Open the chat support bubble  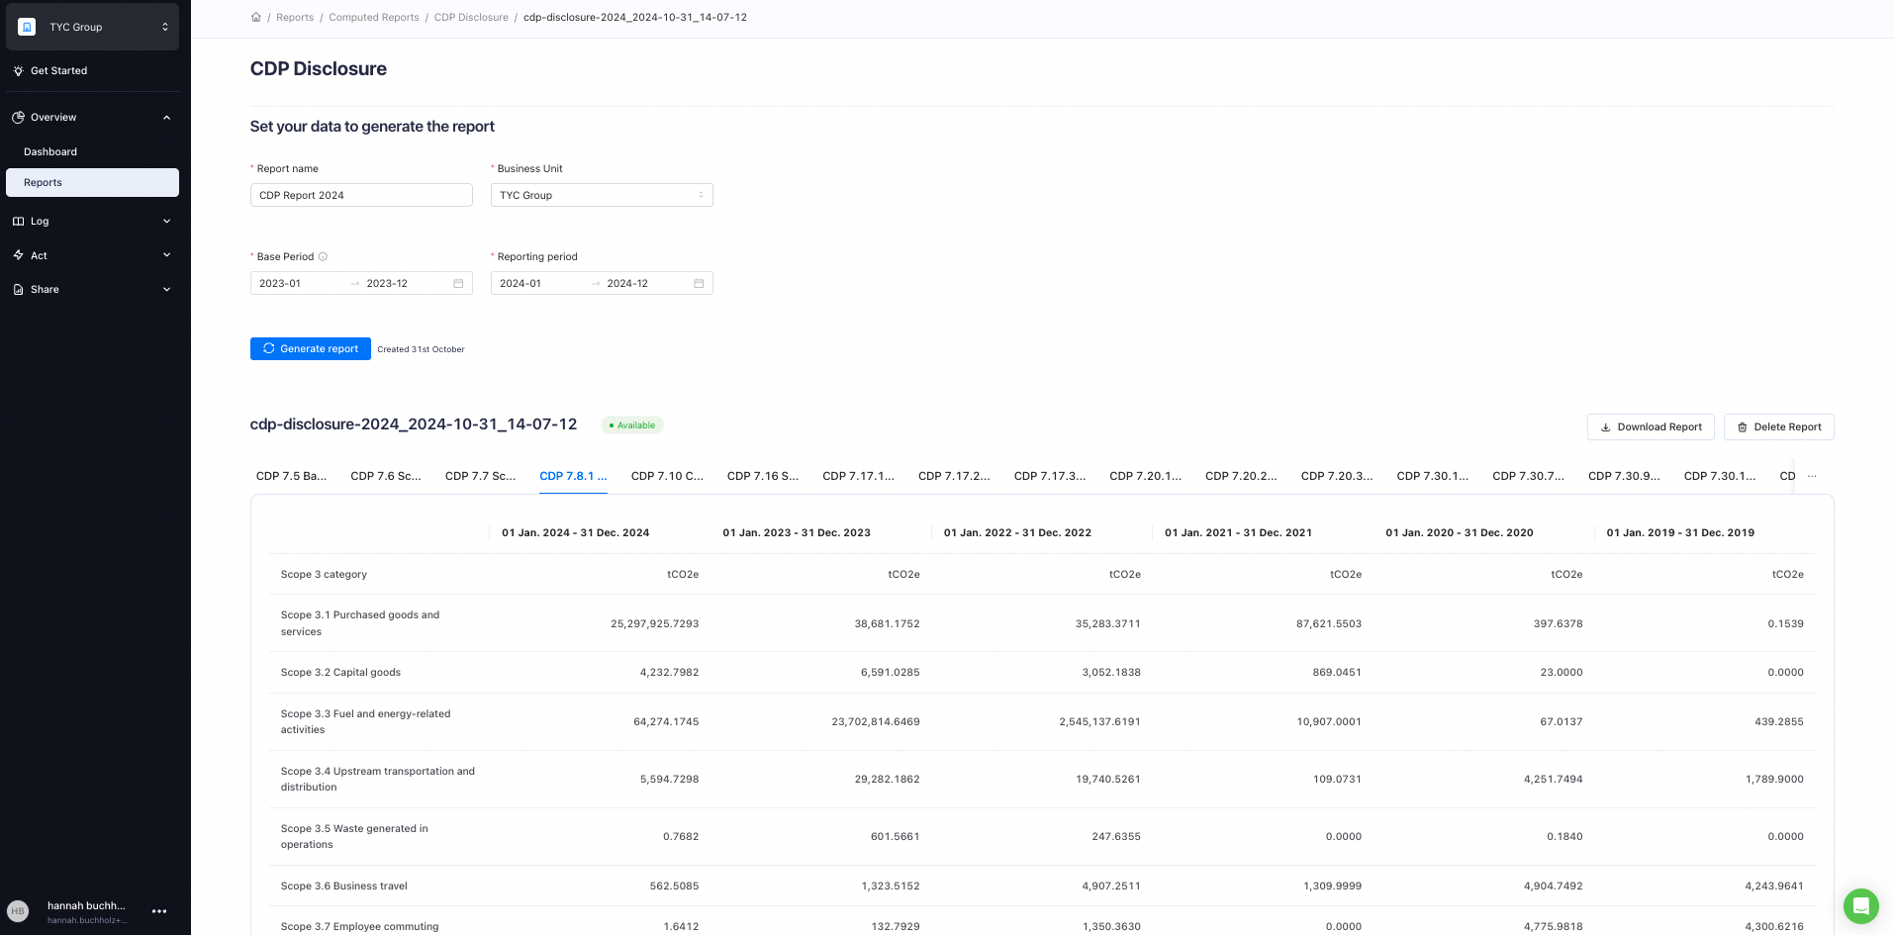1860,905
